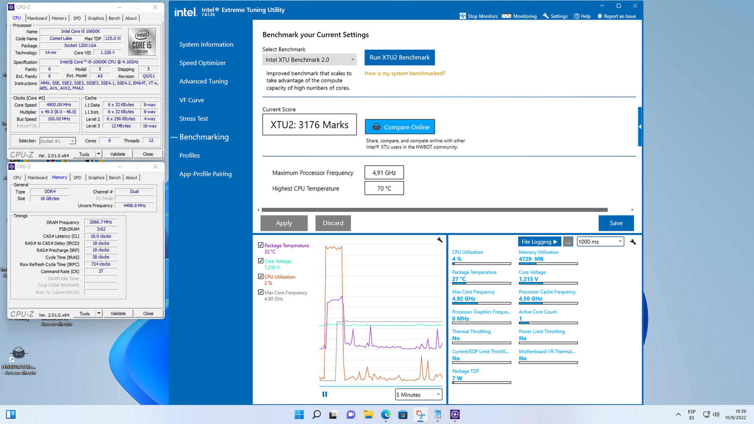The image size is (754, 424).
Task: Launch Microsoft Edge from the taskbar
Action: pyautogui.click(x=386, y=415)
